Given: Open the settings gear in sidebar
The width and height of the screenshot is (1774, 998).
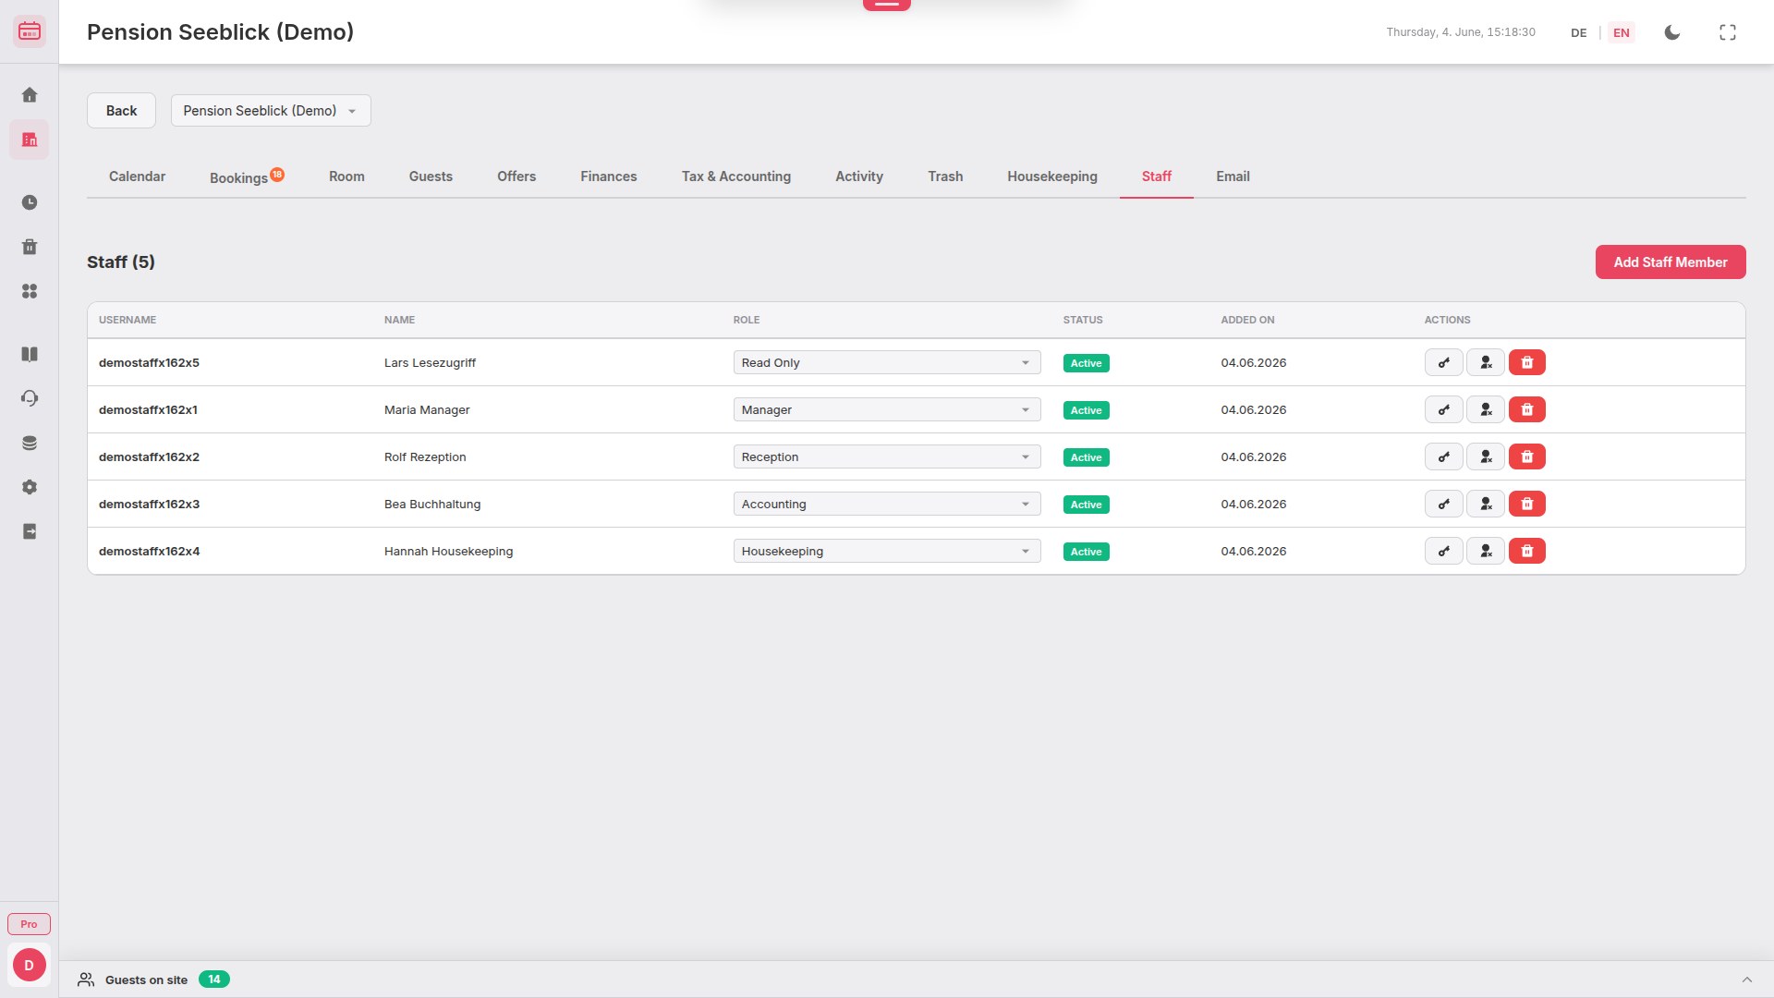Looking at the screenshot, I should pos(30,487).
